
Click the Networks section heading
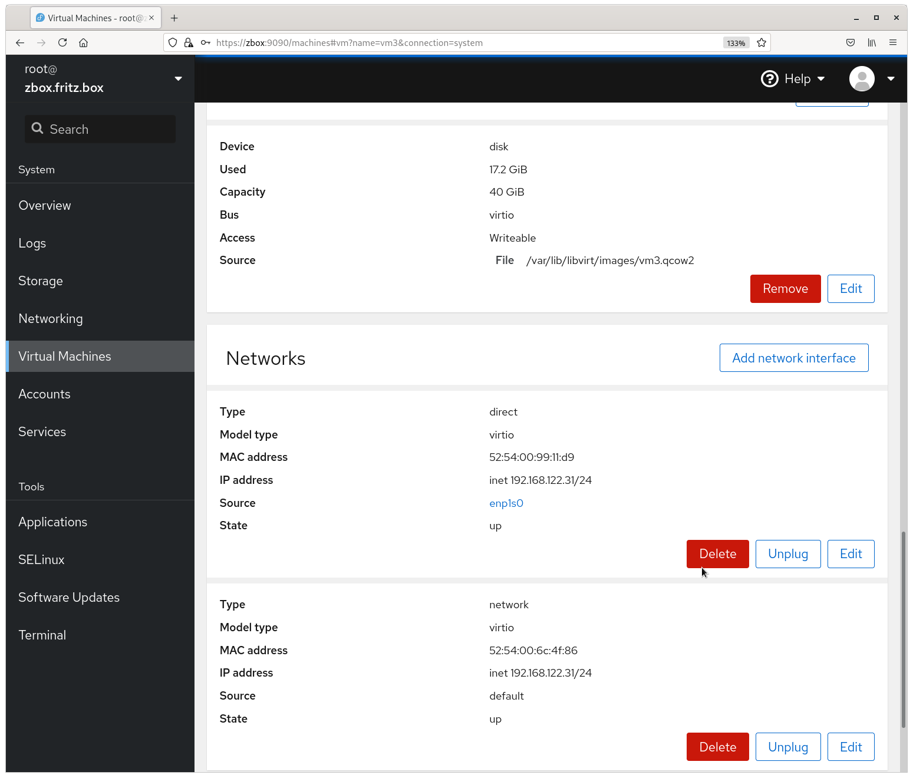point(266,358)
